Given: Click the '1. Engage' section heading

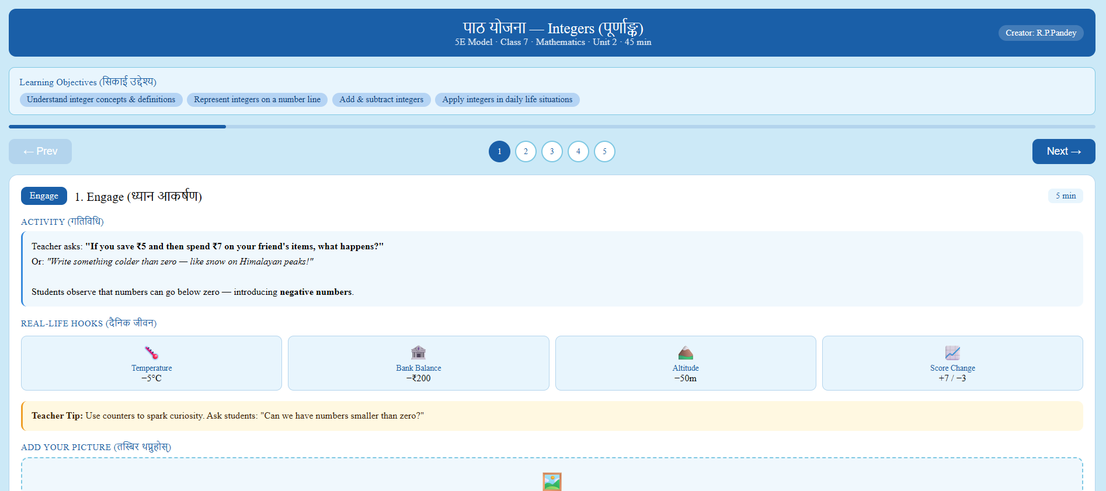Looking at the screenshot, I should [x=138, y=196].
